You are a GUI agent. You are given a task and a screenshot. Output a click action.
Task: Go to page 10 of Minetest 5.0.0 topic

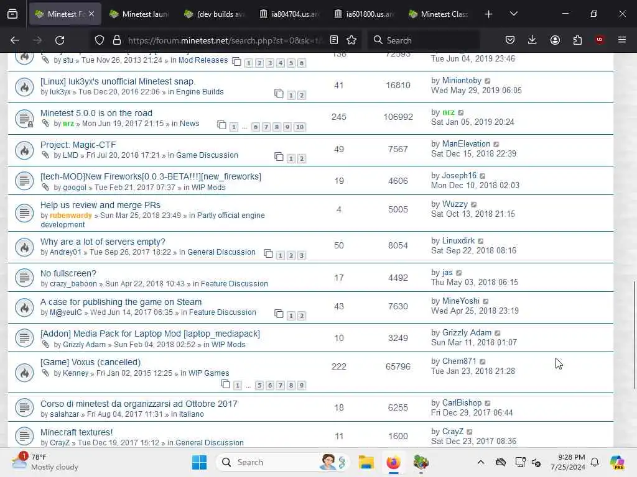(300, 127)
